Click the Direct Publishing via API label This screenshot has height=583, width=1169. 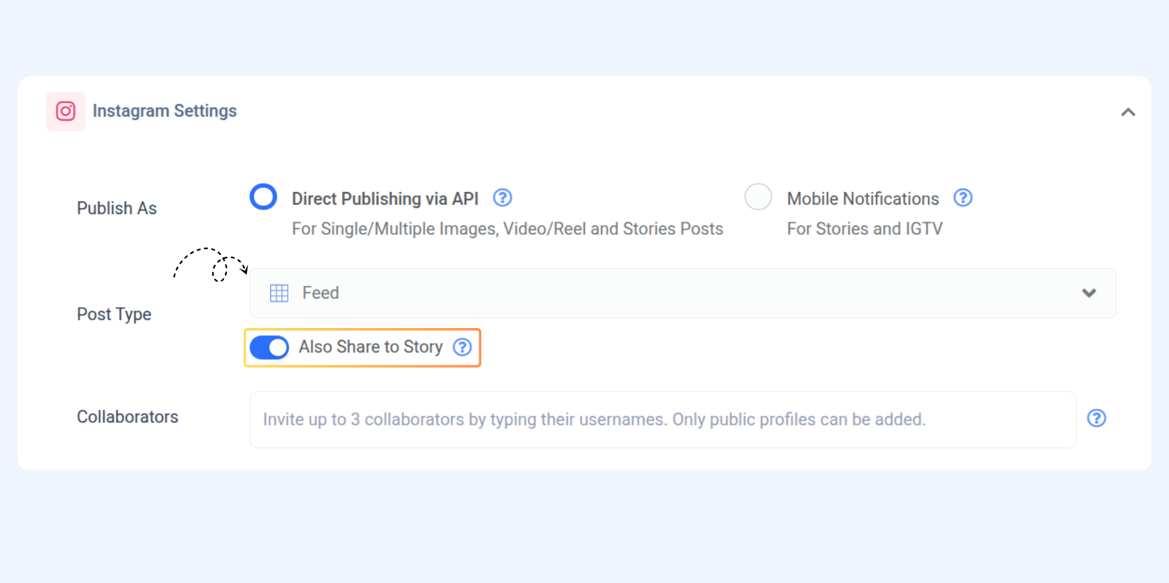click(385, 199)
